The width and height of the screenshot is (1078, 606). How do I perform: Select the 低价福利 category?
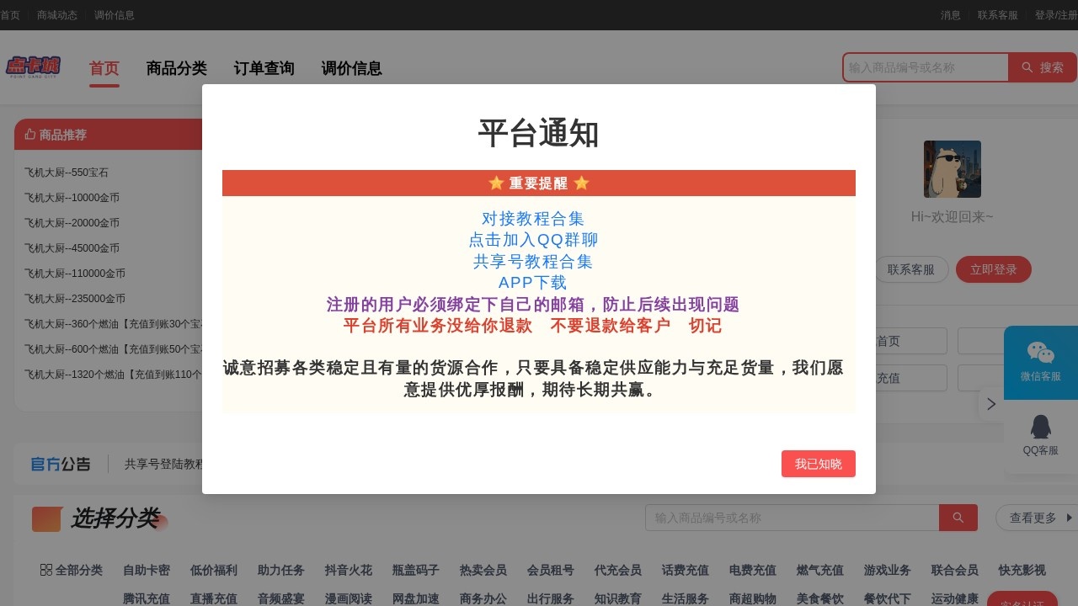214,570
